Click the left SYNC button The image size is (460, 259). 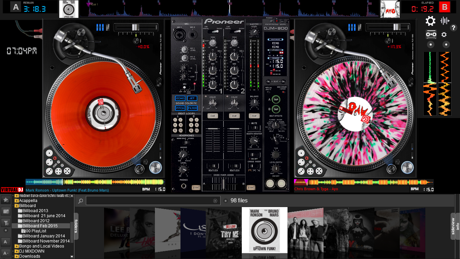click(196, 188)
